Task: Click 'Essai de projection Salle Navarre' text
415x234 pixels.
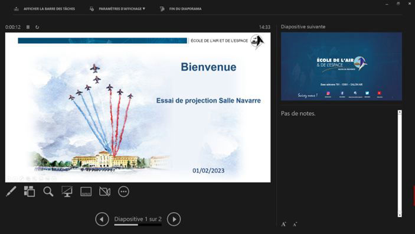Action: point(208,100)
